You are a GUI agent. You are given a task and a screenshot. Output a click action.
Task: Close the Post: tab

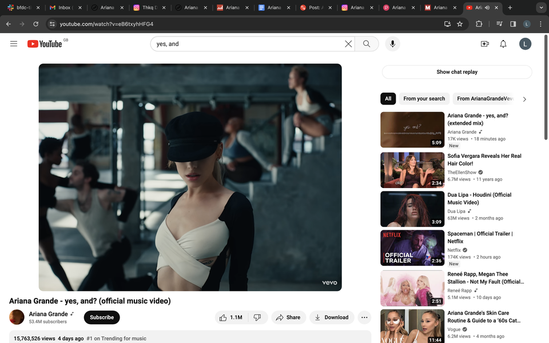[330, 7]
